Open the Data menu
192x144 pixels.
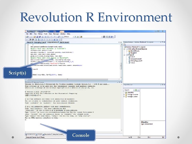pyautogui.click(x=50, y=34)
